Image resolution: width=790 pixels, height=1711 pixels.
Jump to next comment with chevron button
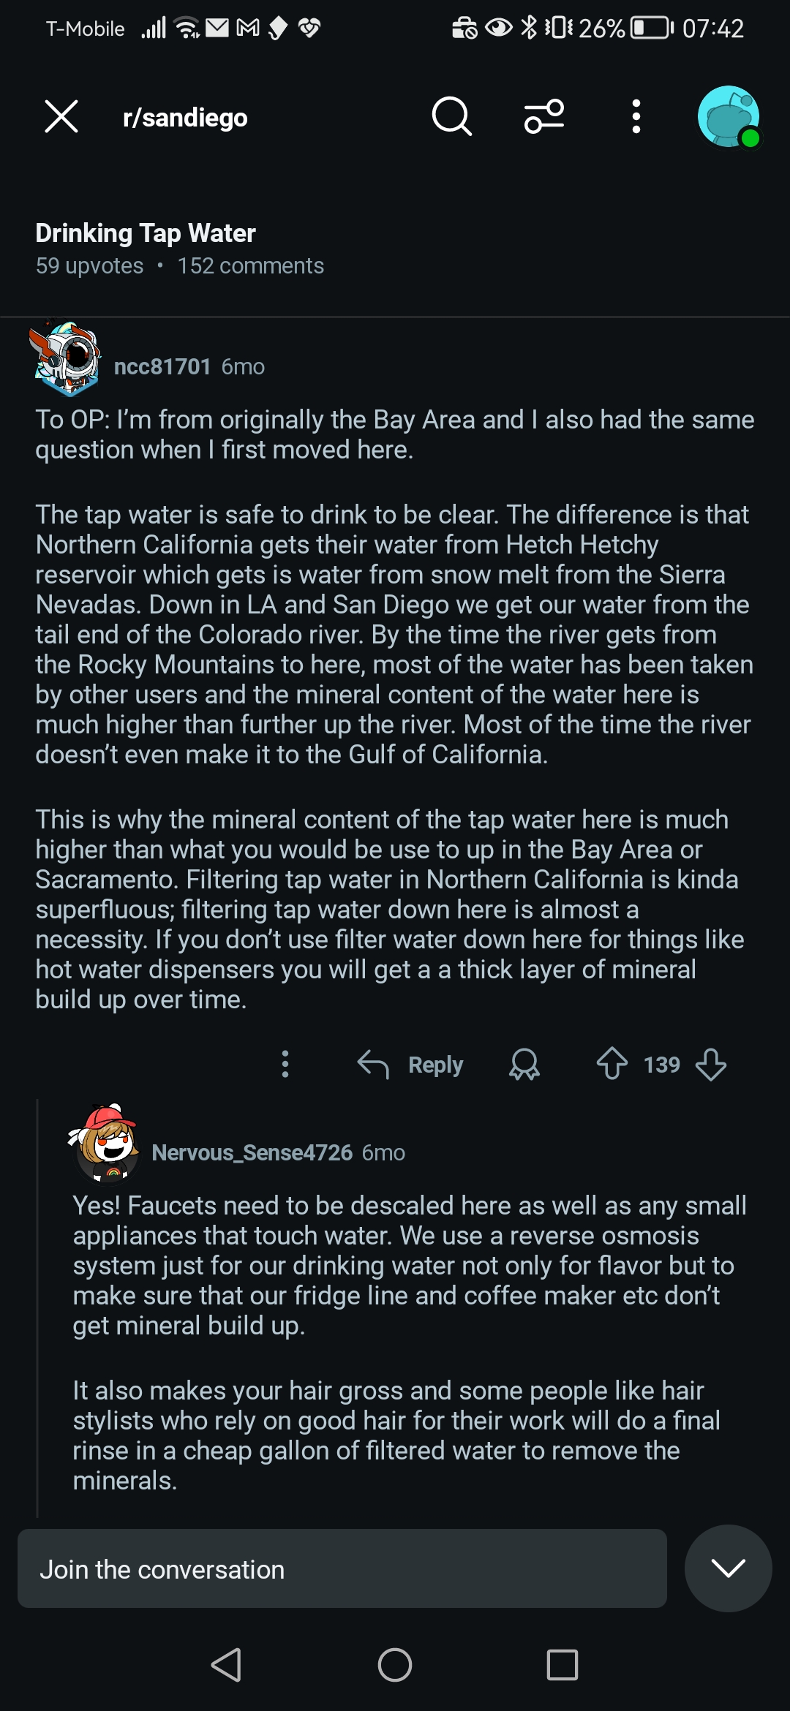728,1568
